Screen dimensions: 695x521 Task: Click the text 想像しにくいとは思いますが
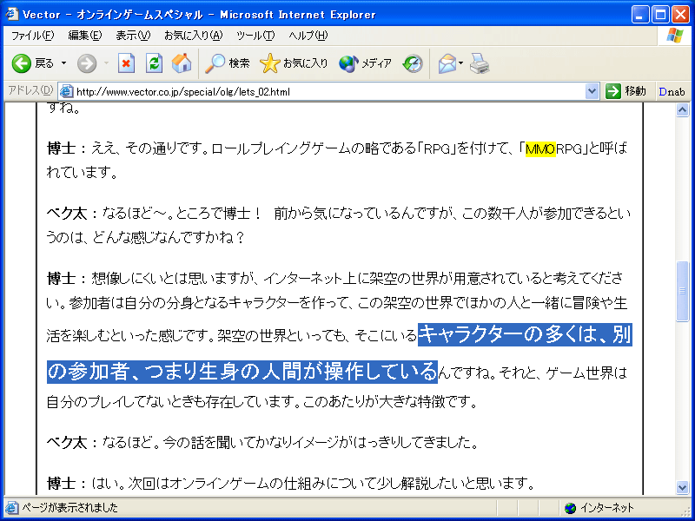point(173,279)
